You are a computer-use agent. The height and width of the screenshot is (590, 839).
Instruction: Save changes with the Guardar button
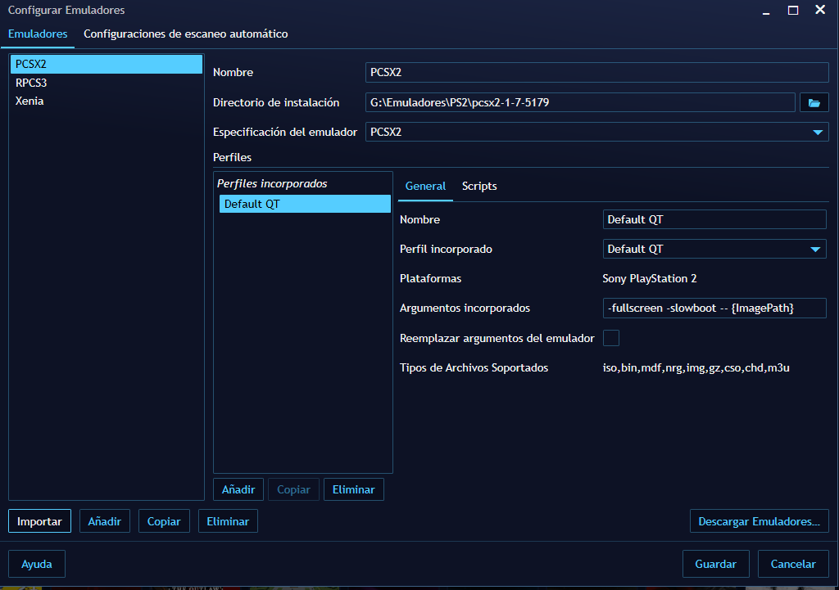click(x=715, y=564)
